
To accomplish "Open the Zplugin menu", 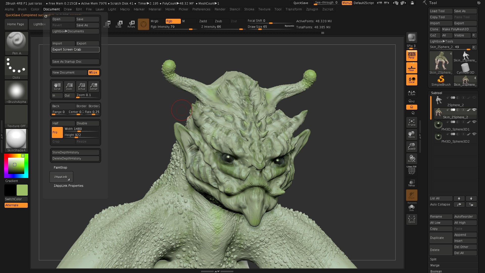I will (312, 9).
